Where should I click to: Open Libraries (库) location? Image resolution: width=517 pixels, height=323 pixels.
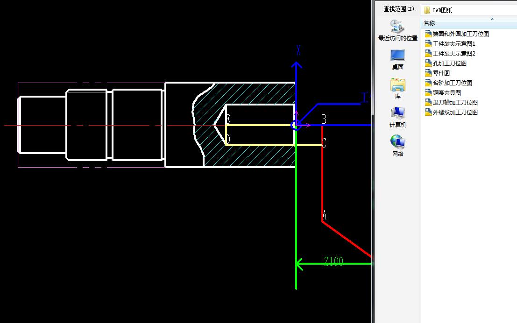pos(397,88)
